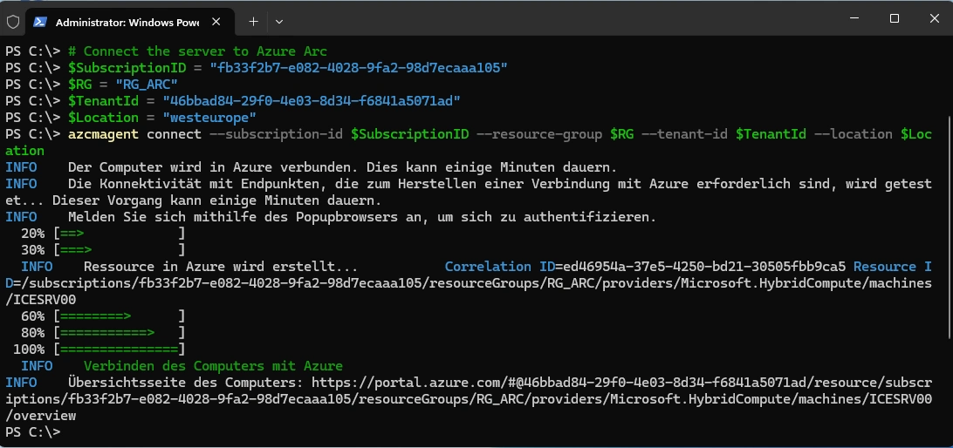
Task: Click the "westeurope" location string
Action: tap(209, 117)
